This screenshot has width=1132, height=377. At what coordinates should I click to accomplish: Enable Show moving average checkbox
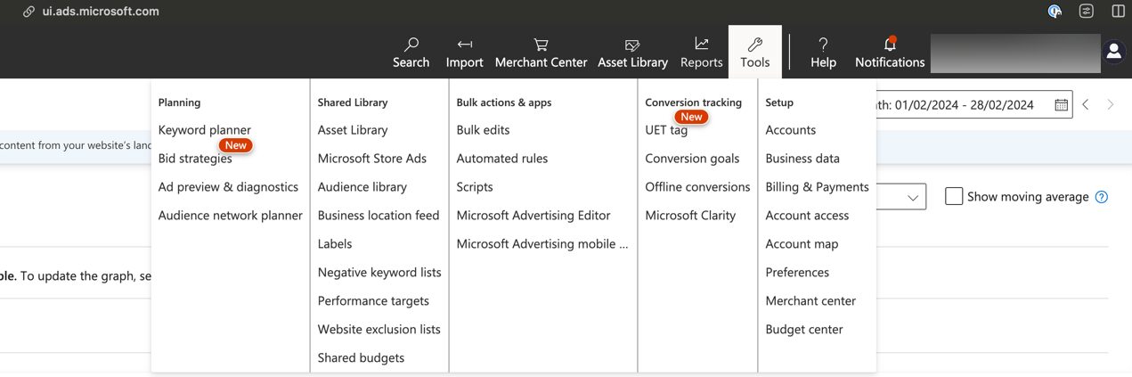(954, 197)
